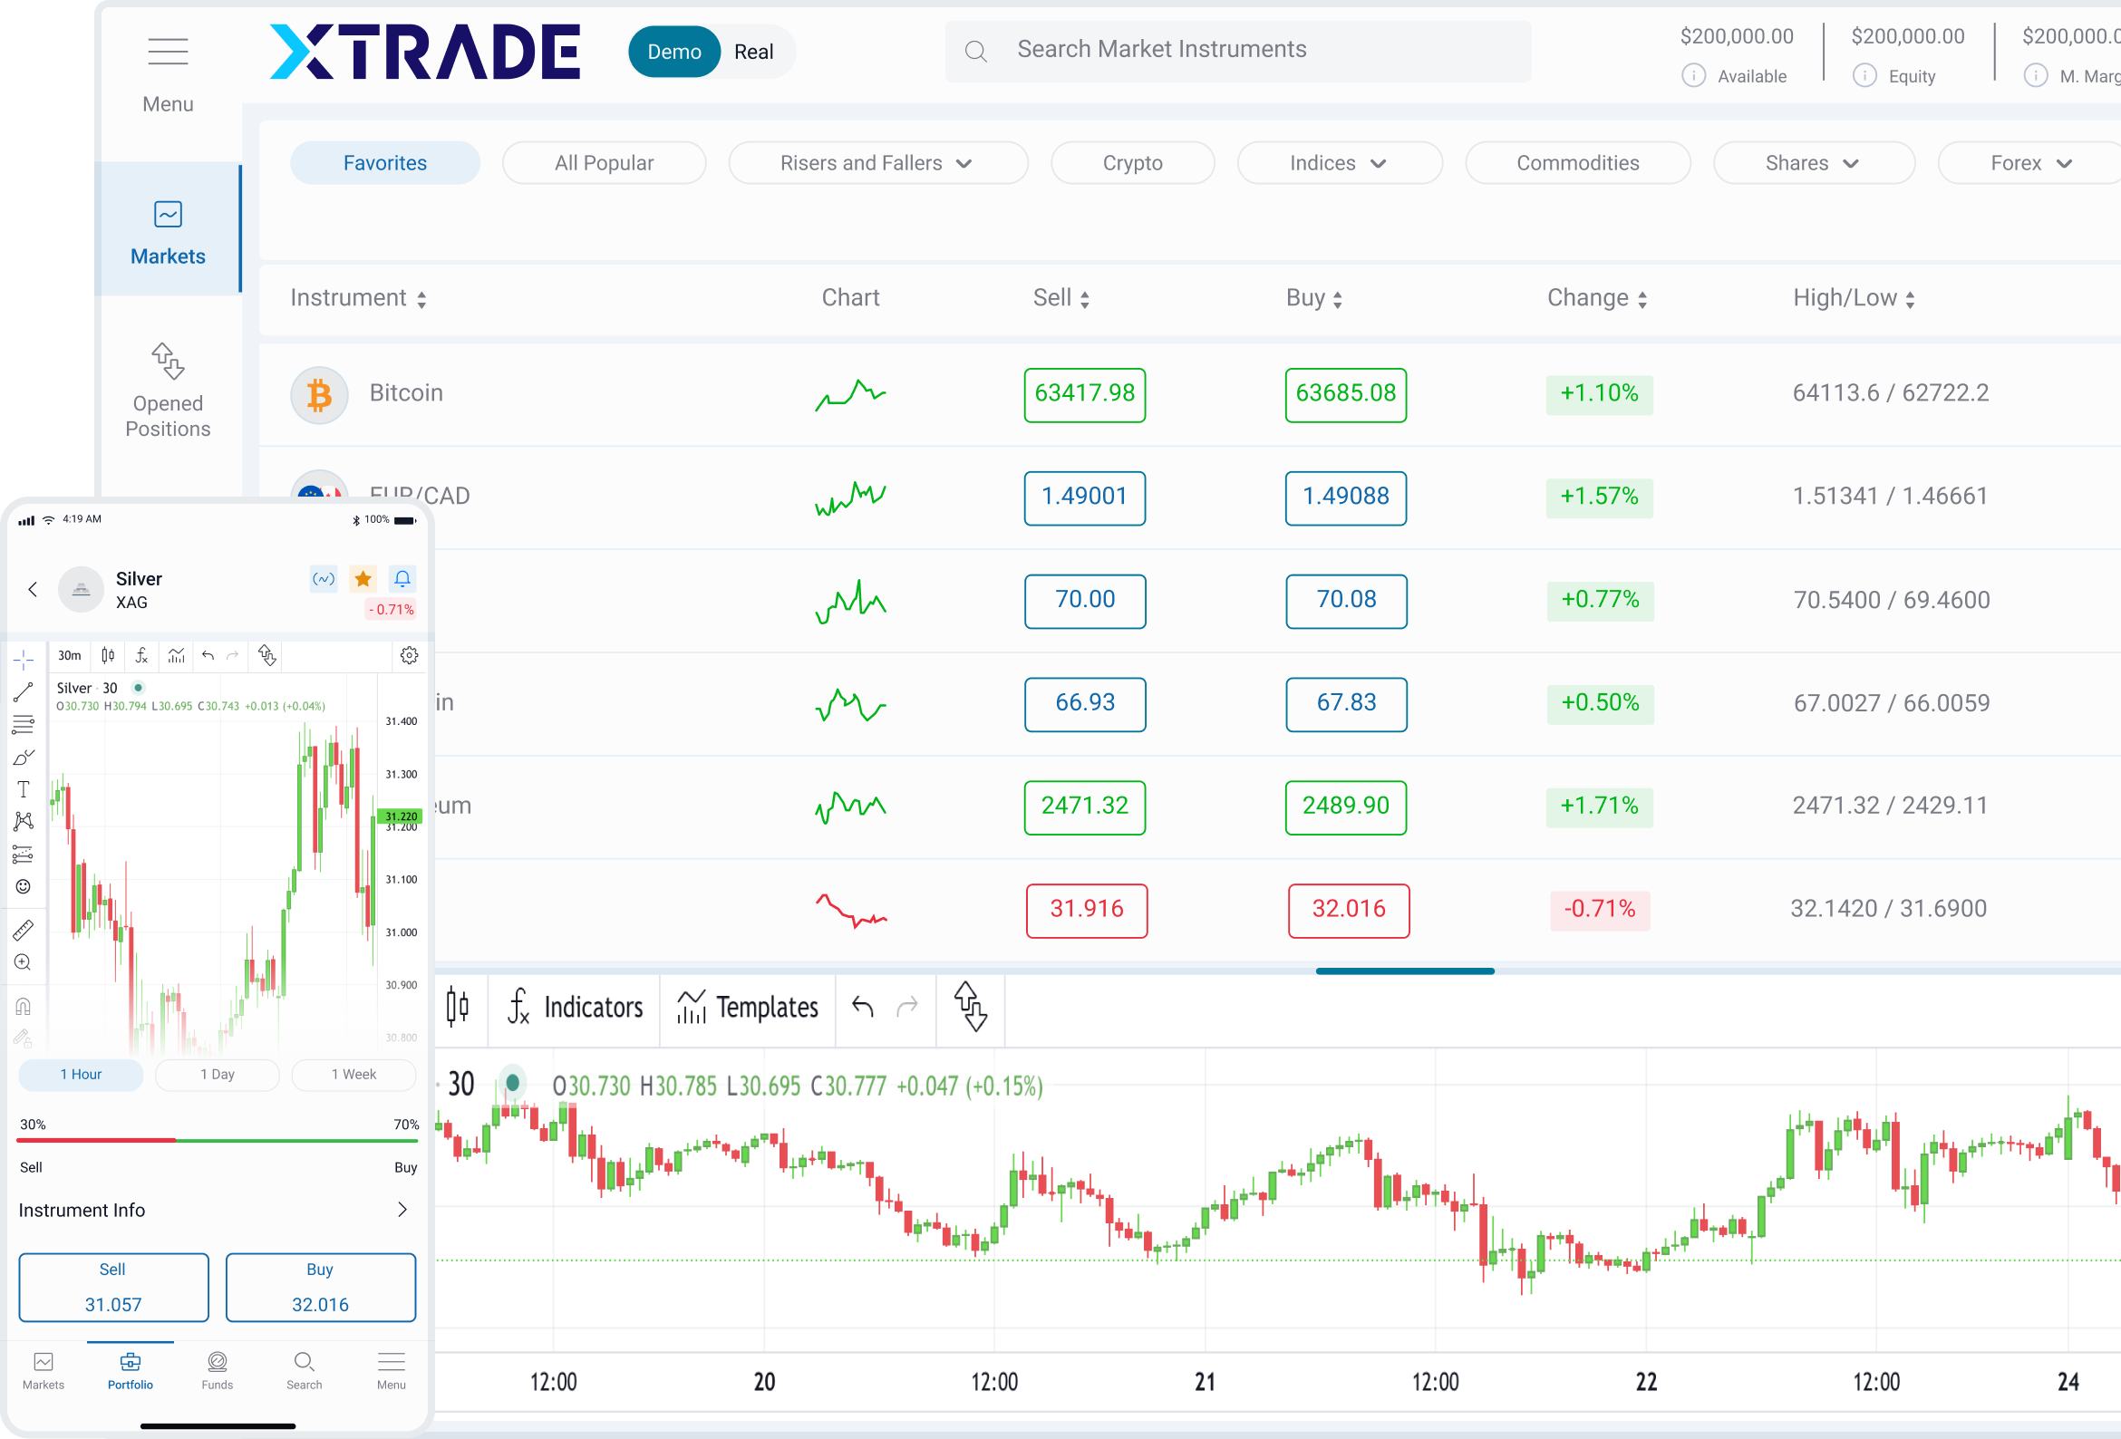Click the Buy 32.016 button for Silver
Viewport: 2121px width, 1439px height.
click(x=319, y=1288)
